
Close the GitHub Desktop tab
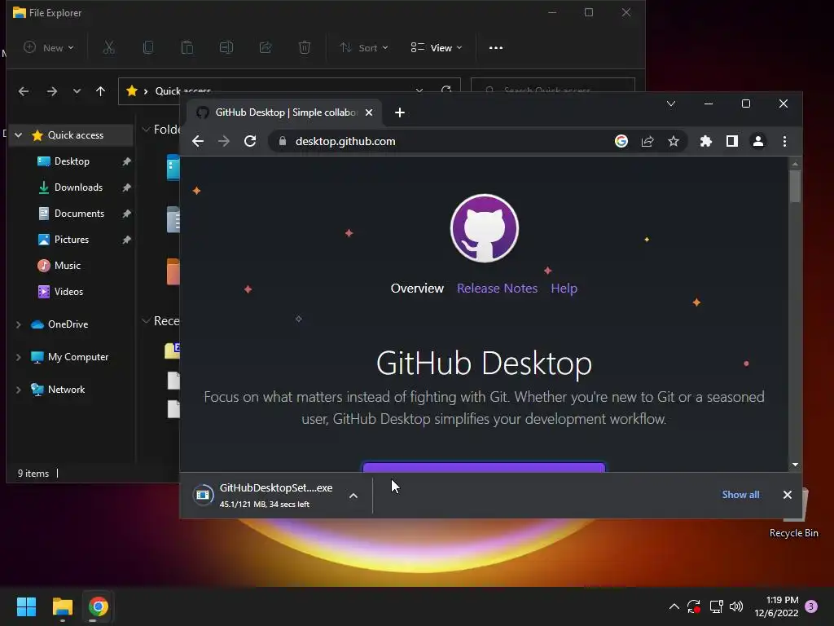369,112
